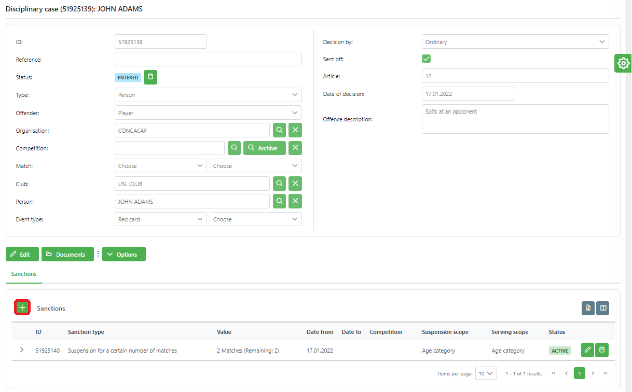Click the calendar icon in sanction row
Viewport: 632px width, 392px height.
[602, 351]
